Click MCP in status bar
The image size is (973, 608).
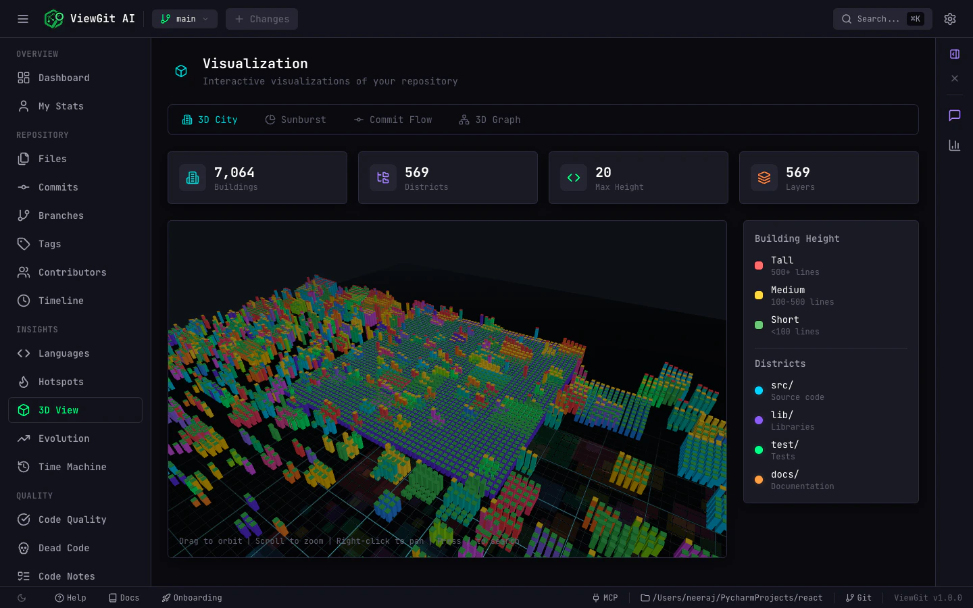(x=605, y=598)
